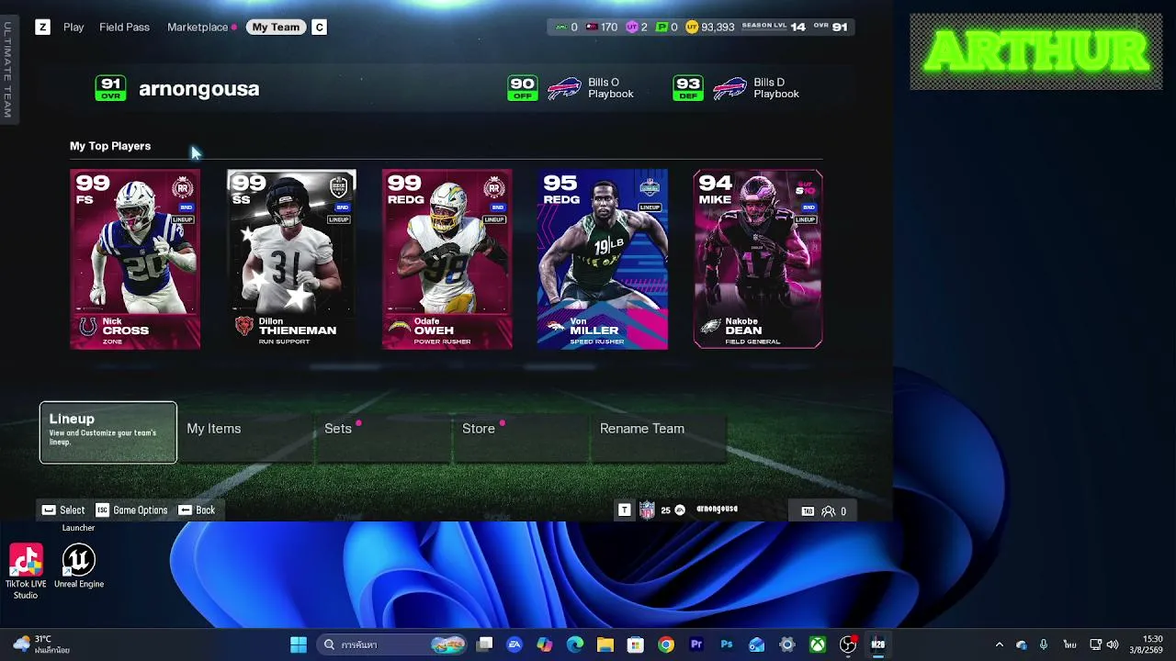Open TikTok LIVE Studio desktop shortcut
The height and width of the screenshot is (661, 1176).
pyautogui.click(x=26, y=573)
